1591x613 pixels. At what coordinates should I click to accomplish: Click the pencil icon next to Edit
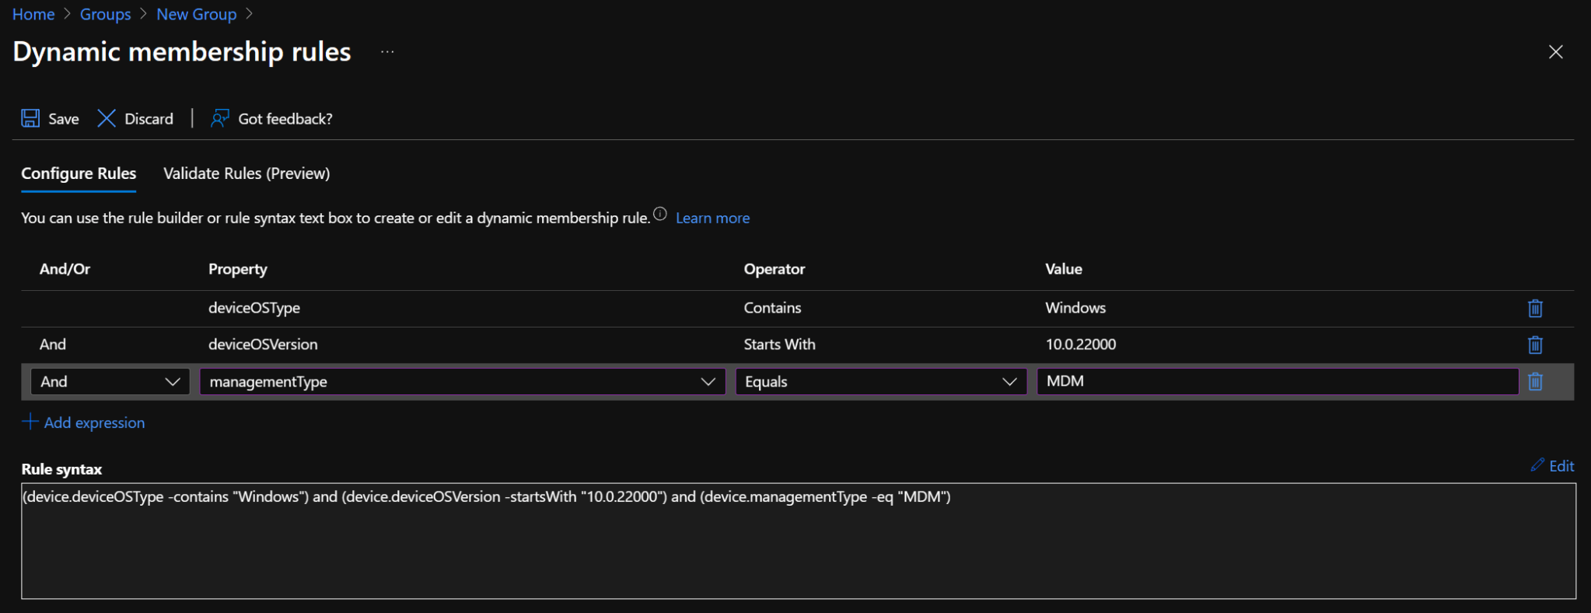(x=1537, y=465)
